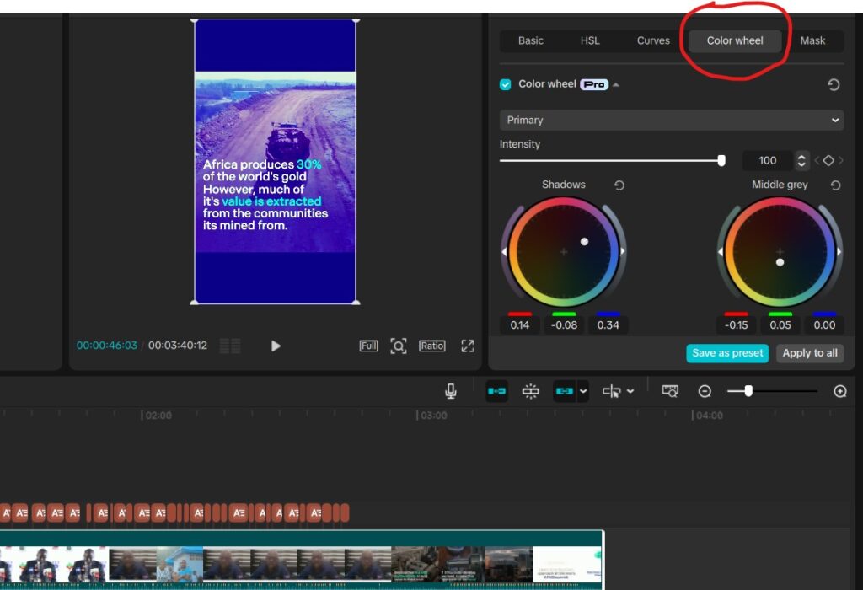Click the preview zoom scan icon
The height and width of the screenshot is (590, 863).
pos(399,346)
